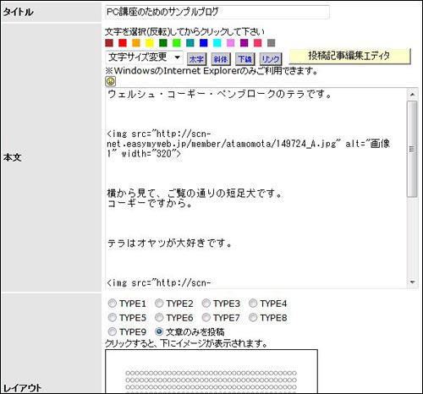Pick the blue color swatch
This screenshot has width=423, height=394.
coord(204,43)
